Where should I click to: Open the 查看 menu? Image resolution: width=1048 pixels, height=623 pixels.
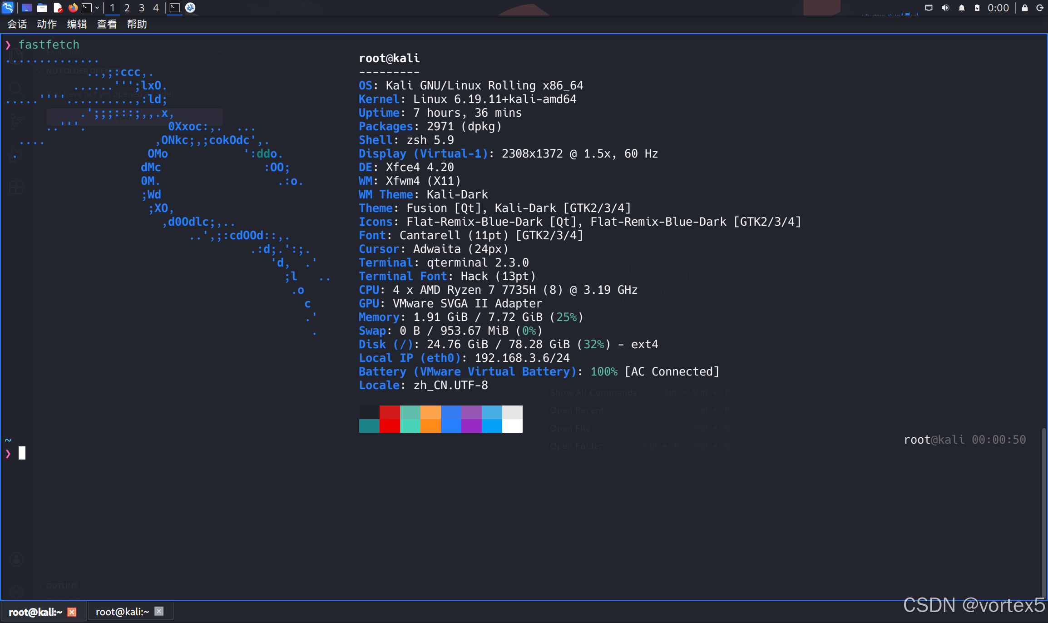107,24
